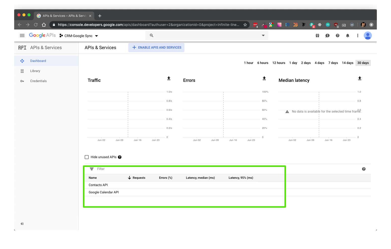Collapse the sidebar with the arrow icon

pos(22,224)
